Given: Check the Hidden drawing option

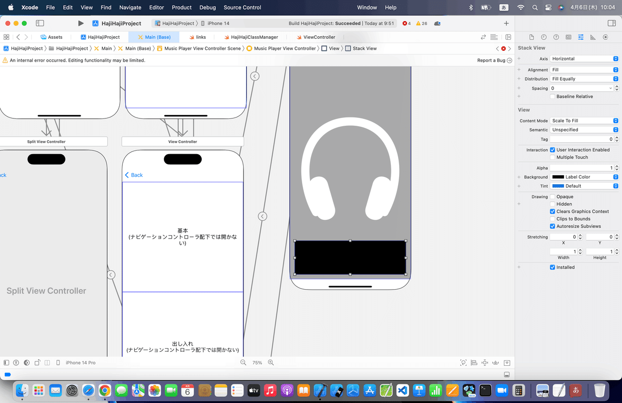Looking at the screenshot, I should coord(553,204).
